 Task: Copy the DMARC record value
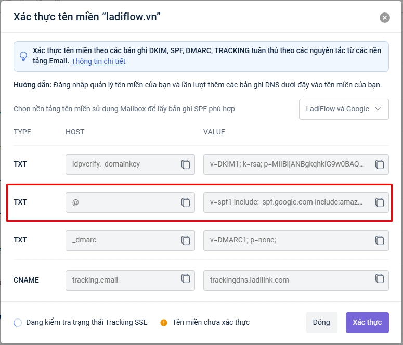point(380,240)
